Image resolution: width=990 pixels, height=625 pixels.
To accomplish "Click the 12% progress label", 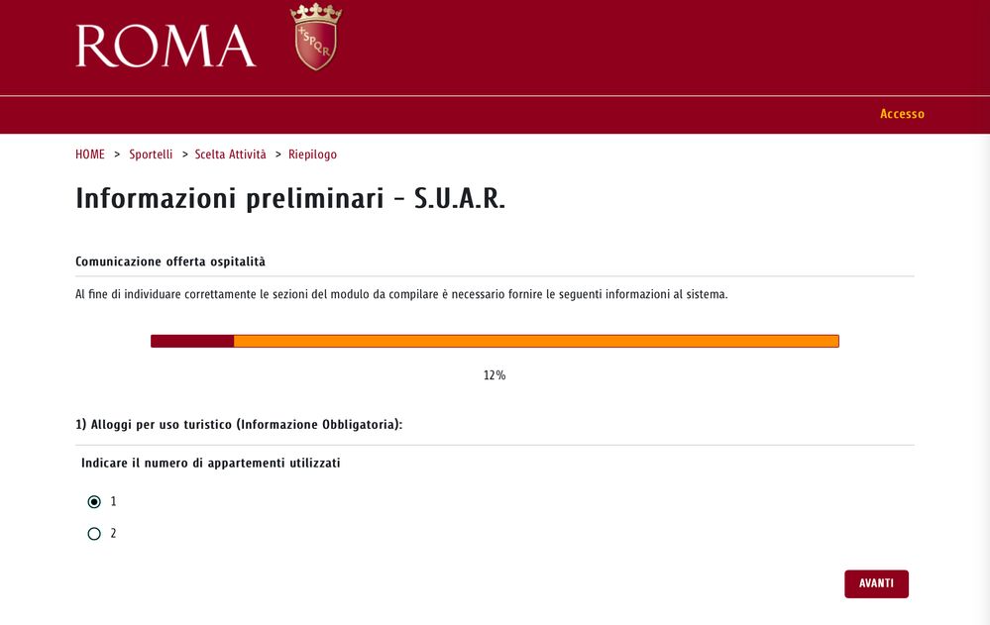I will pos(495,375).
